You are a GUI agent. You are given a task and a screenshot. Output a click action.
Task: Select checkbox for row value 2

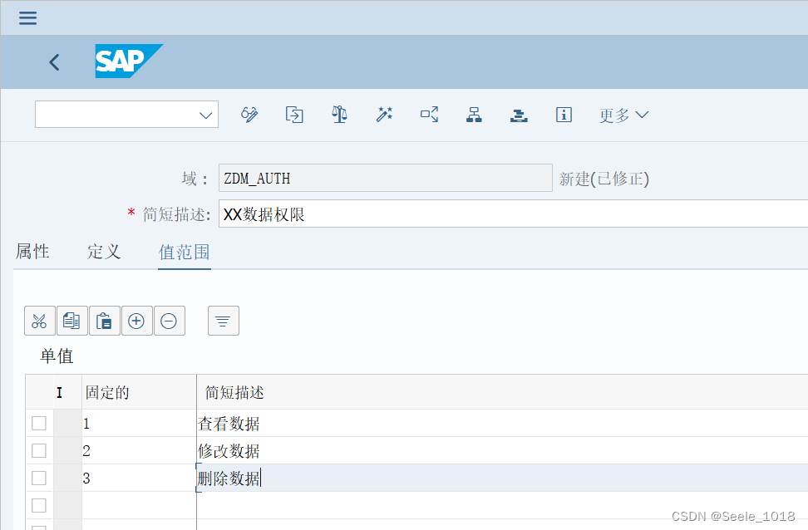tap(37, 450)
